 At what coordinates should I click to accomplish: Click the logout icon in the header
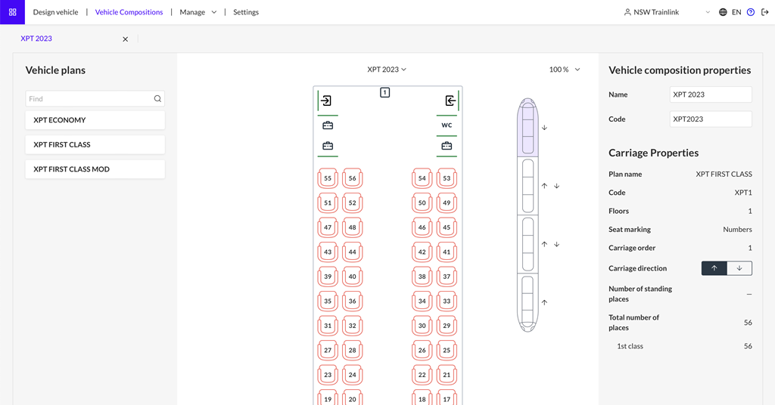765,12
